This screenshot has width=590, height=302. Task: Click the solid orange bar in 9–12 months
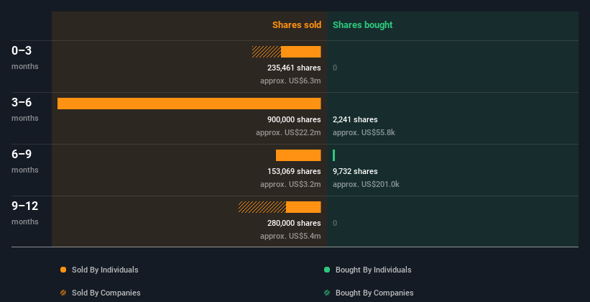(x=303, y=207)
